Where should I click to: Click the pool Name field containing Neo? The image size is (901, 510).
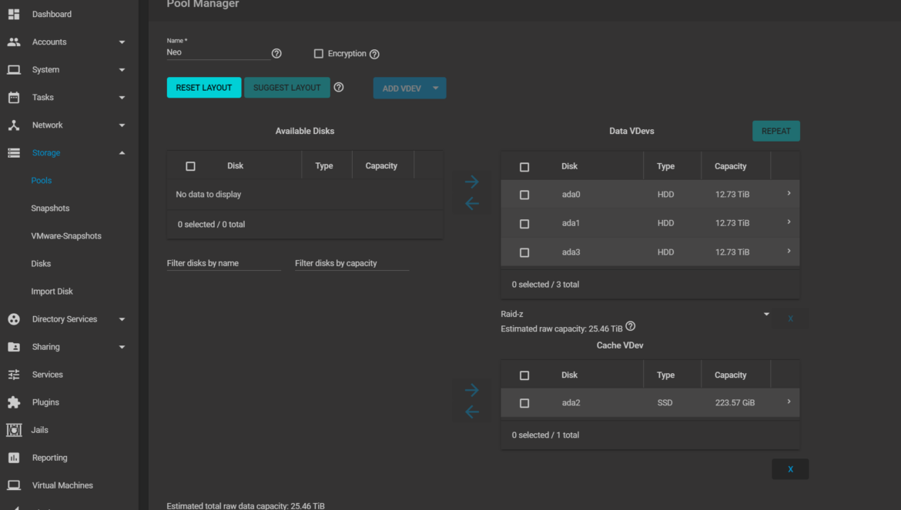(219, 52)
